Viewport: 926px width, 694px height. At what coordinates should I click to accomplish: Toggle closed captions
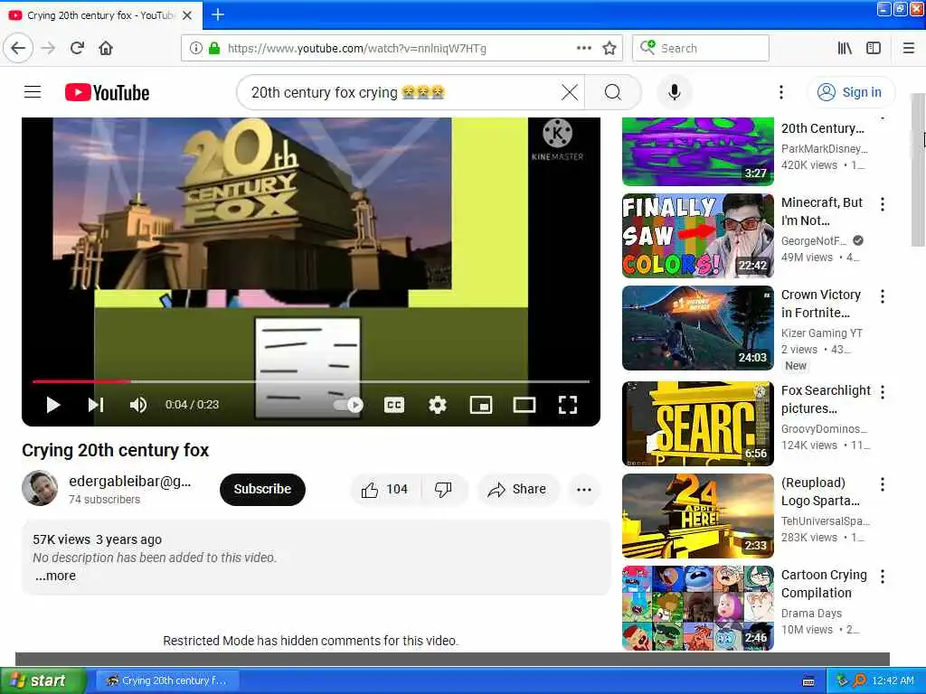[394, 405]
